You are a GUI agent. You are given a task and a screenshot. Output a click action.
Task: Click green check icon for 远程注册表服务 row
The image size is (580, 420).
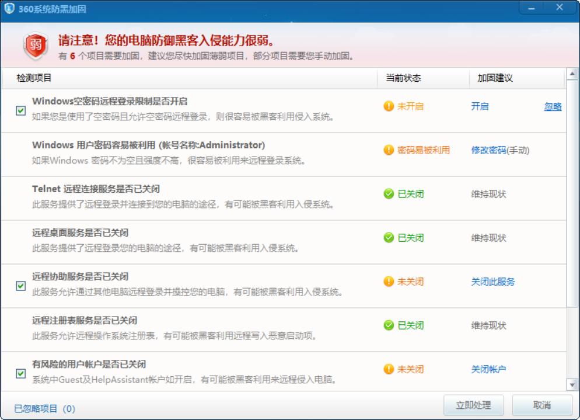tap(389, 325)
